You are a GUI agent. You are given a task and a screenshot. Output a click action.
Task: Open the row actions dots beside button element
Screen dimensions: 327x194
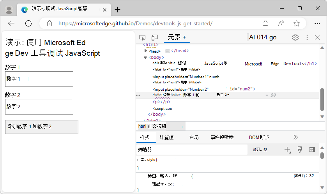coord(138,95)
